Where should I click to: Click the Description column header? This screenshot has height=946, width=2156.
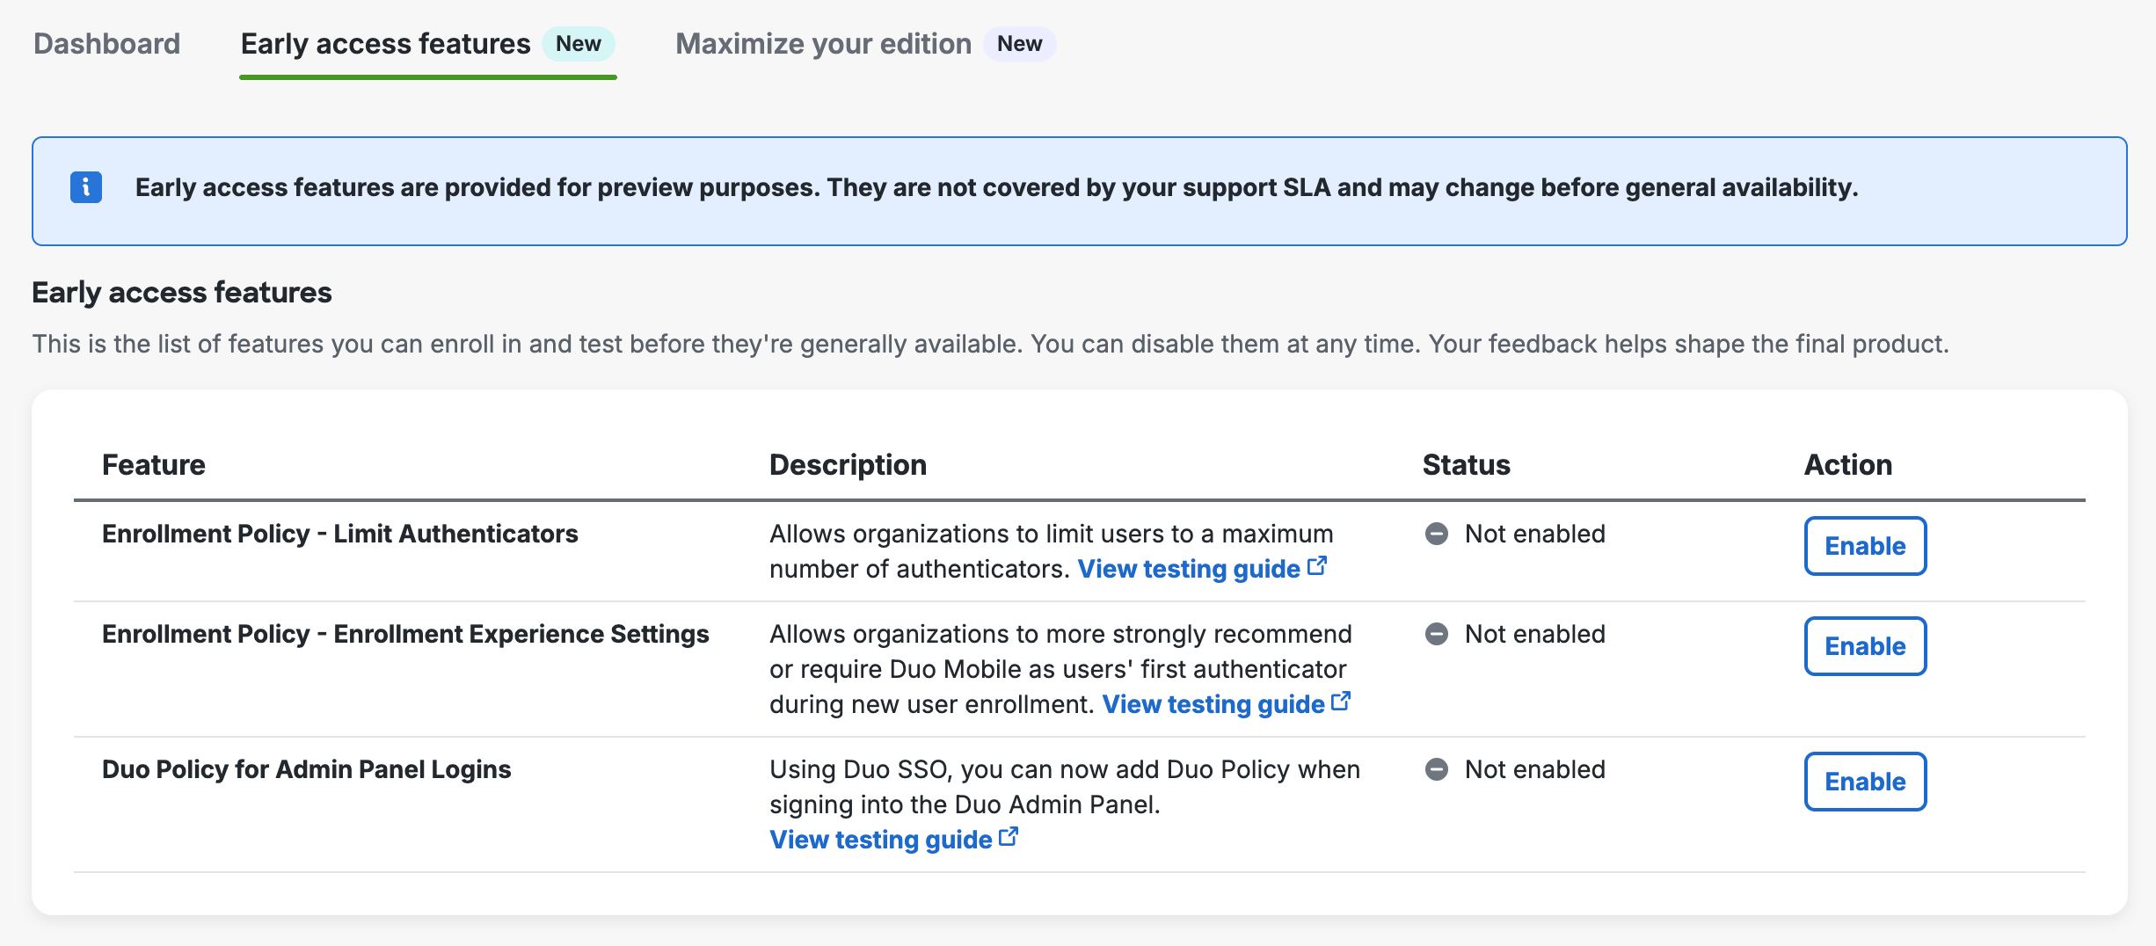848,464
